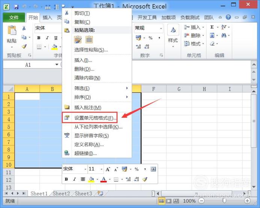The image size is (260, 208).
Task: Open the 样式 styles button
Action: click(x=173, y=36)
